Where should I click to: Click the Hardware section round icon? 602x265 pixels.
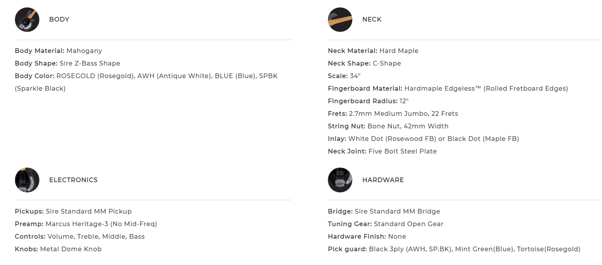pos(340,180)
